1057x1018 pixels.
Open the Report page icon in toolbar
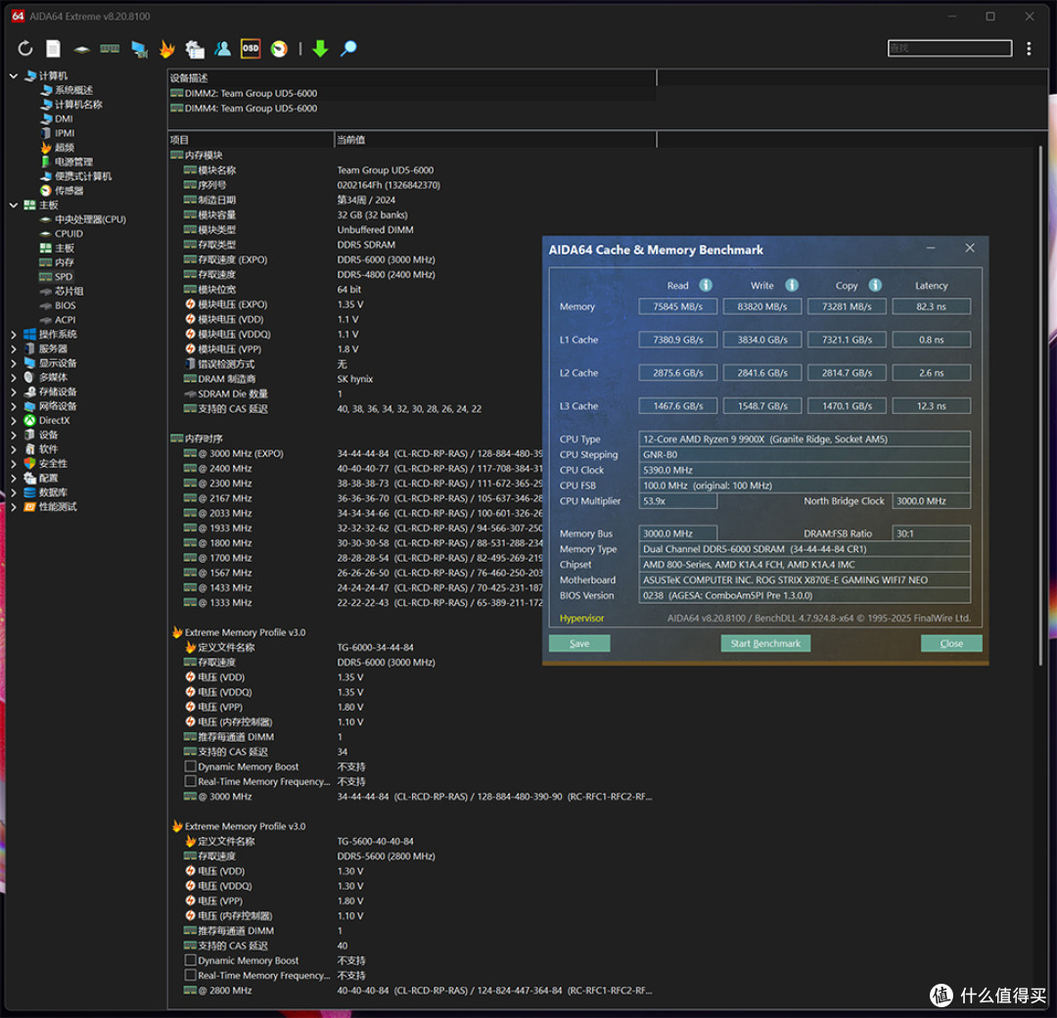53,49
